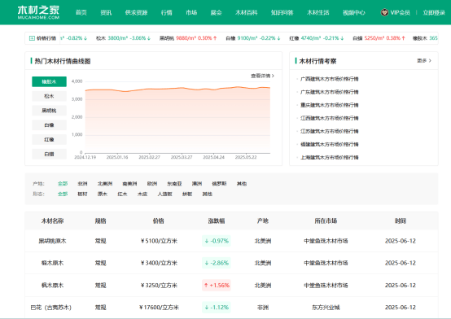Image resolution: width=451 pixels, height=319 pixels.
Task: Select 全部 in the 产地 filter row
Action: pyautogui.click(x=63, y=184)
